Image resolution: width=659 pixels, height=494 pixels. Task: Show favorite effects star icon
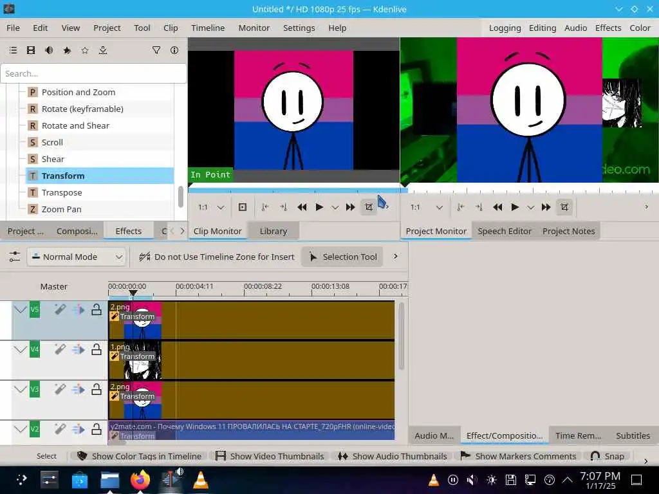click(x=85, y=50)
